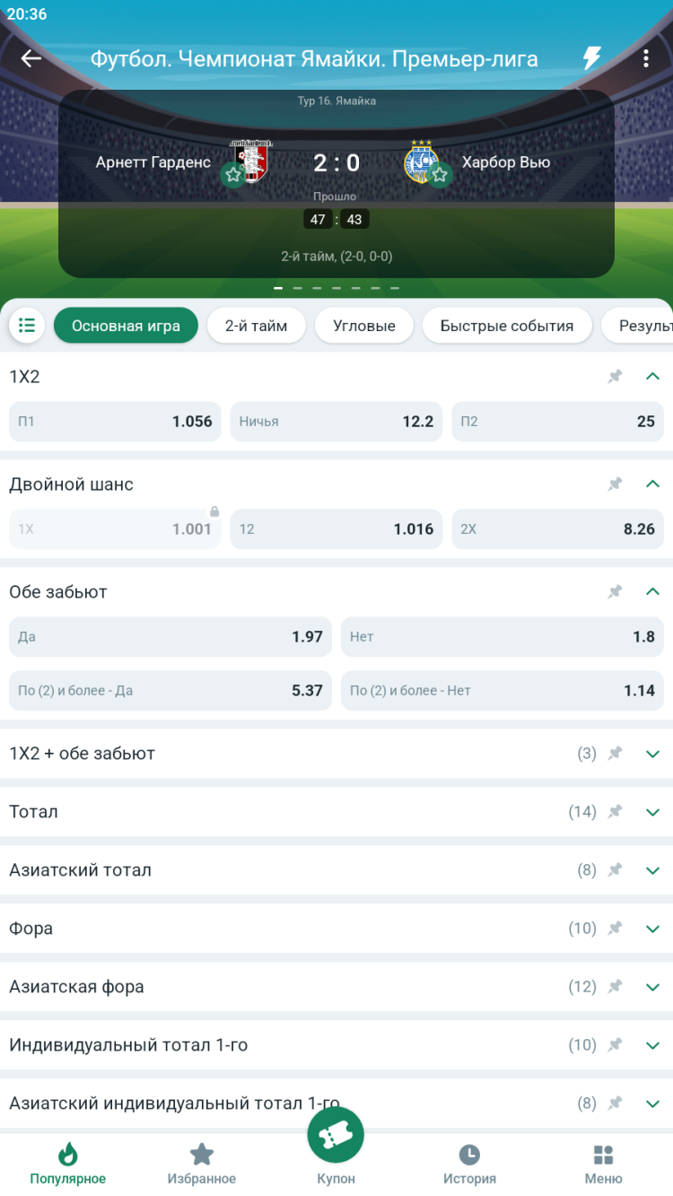
Task: Tap the back arrow icon
Action: [x=31, y=59]
